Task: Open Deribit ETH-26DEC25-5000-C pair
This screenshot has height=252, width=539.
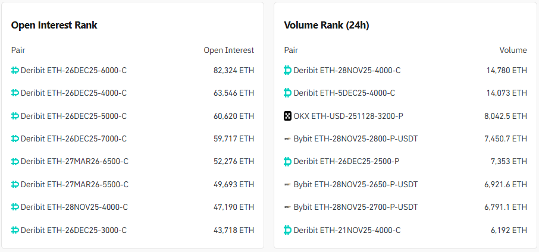Action: (x=74, y=116)
